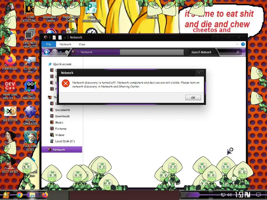Open the recent locations dropdown arrow
This screenshot has width=267, height=200.
pyautogui.click(x=61, y=52)
